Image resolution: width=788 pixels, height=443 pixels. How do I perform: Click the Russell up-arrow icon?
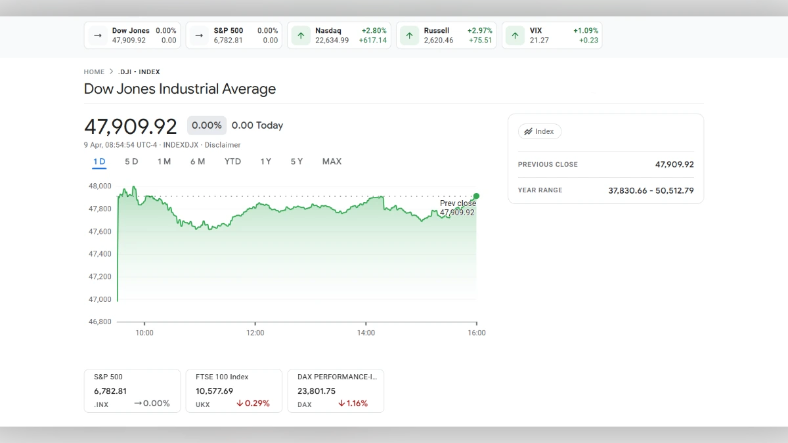pos(409,35)
